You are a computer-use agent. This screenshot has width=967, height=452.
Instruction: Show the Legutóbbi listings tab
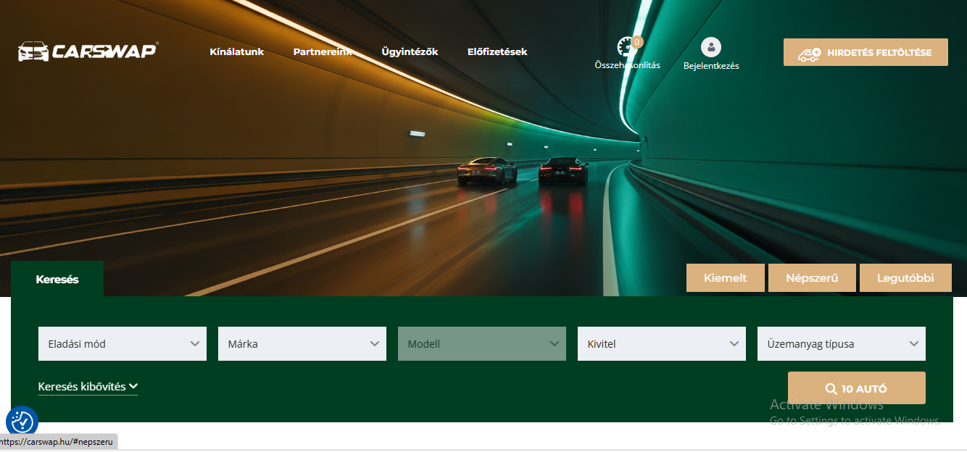click(905, 278)
